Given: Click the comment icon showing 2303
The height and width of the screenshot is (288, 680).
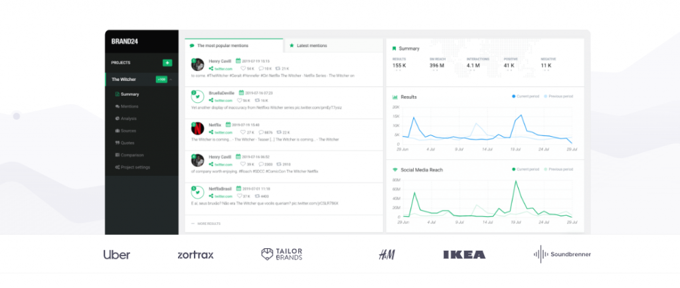Looking at the screenshot, I should tap(262, 164).
